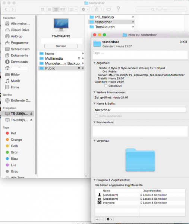189x224 pixels.
Task: Switch to icon view
Action: click(42, 9)
